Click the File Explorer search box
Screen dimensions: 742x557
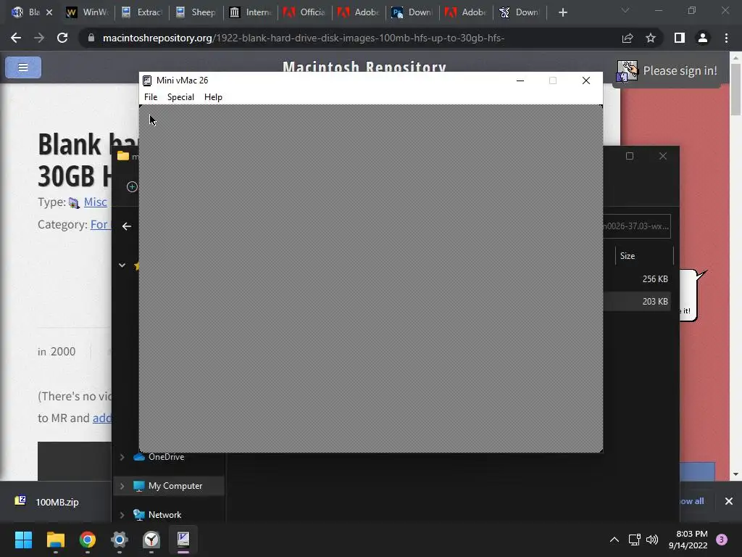pyautogui.click(x=637, y=226)
